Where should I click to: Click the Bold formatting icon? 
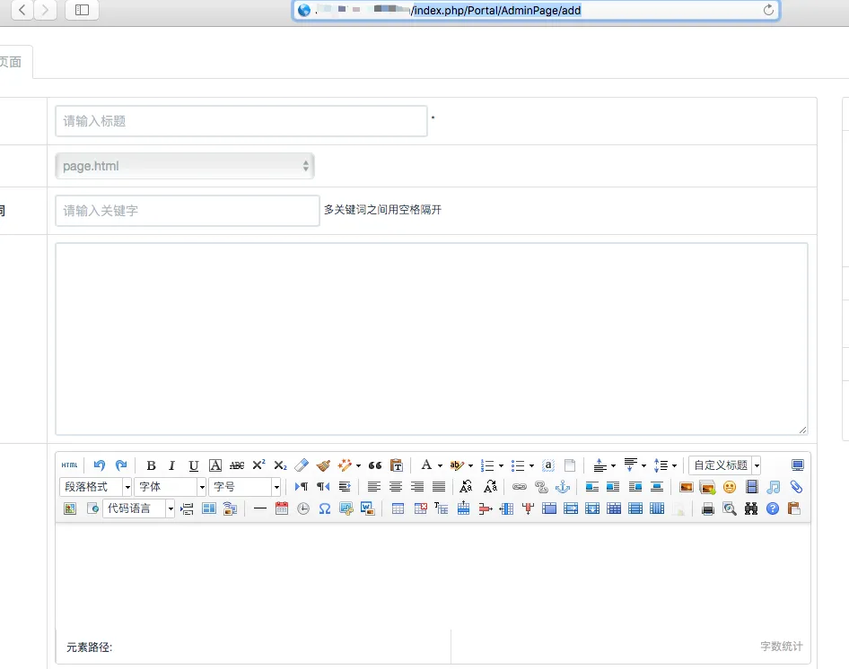coord(151,465)
